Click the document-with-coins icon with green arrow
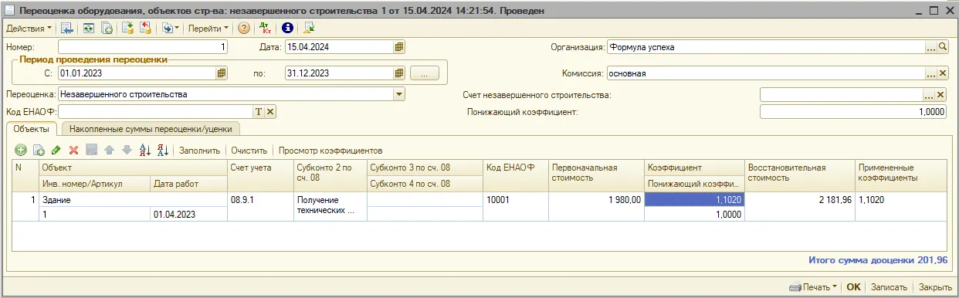 (x=128, y=28)
